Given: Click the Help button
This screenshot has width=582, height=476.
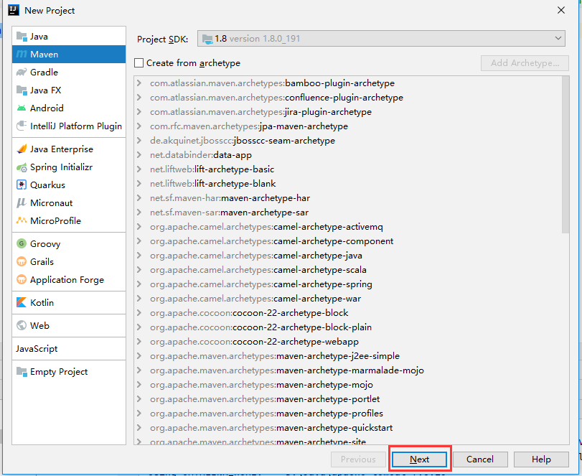Looking at the screenshot, I should [x=541, y=459].
